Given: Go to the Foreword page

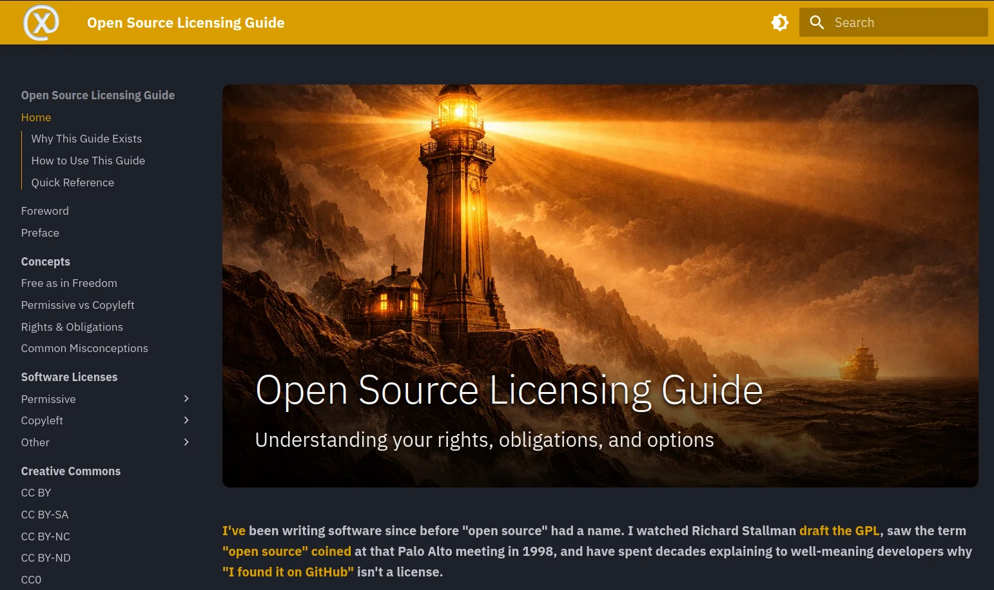Looking at the screenshot, I should click(x=44, y=210).
